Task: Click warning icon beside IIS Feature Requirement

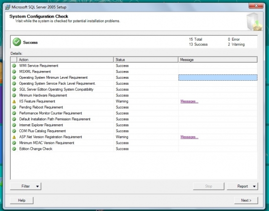Action: click(14, 101)
